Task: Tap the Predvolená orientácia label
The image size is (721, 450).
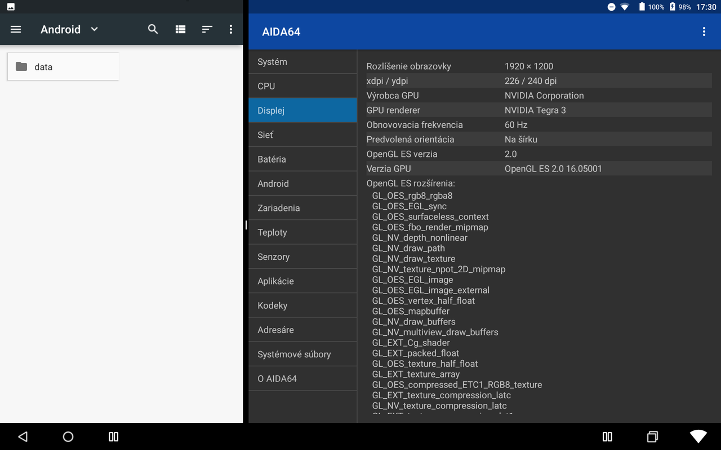Action: 410,139
